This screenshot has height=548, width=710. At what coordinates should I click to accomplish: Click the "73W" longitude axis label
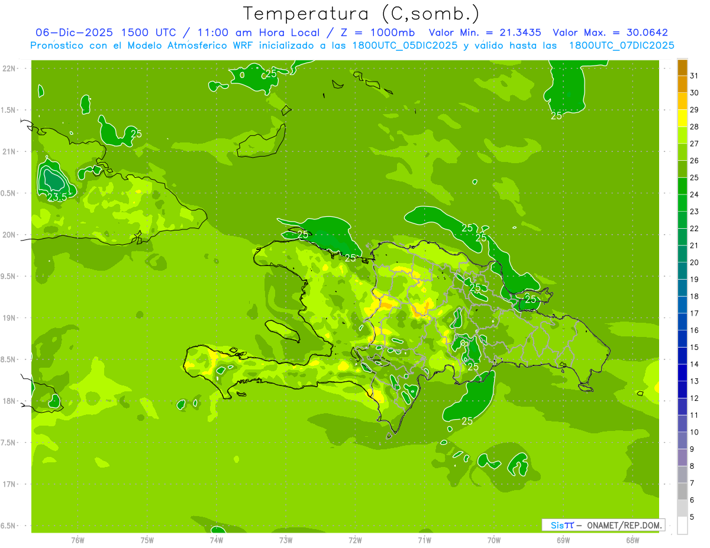[286, 540]
